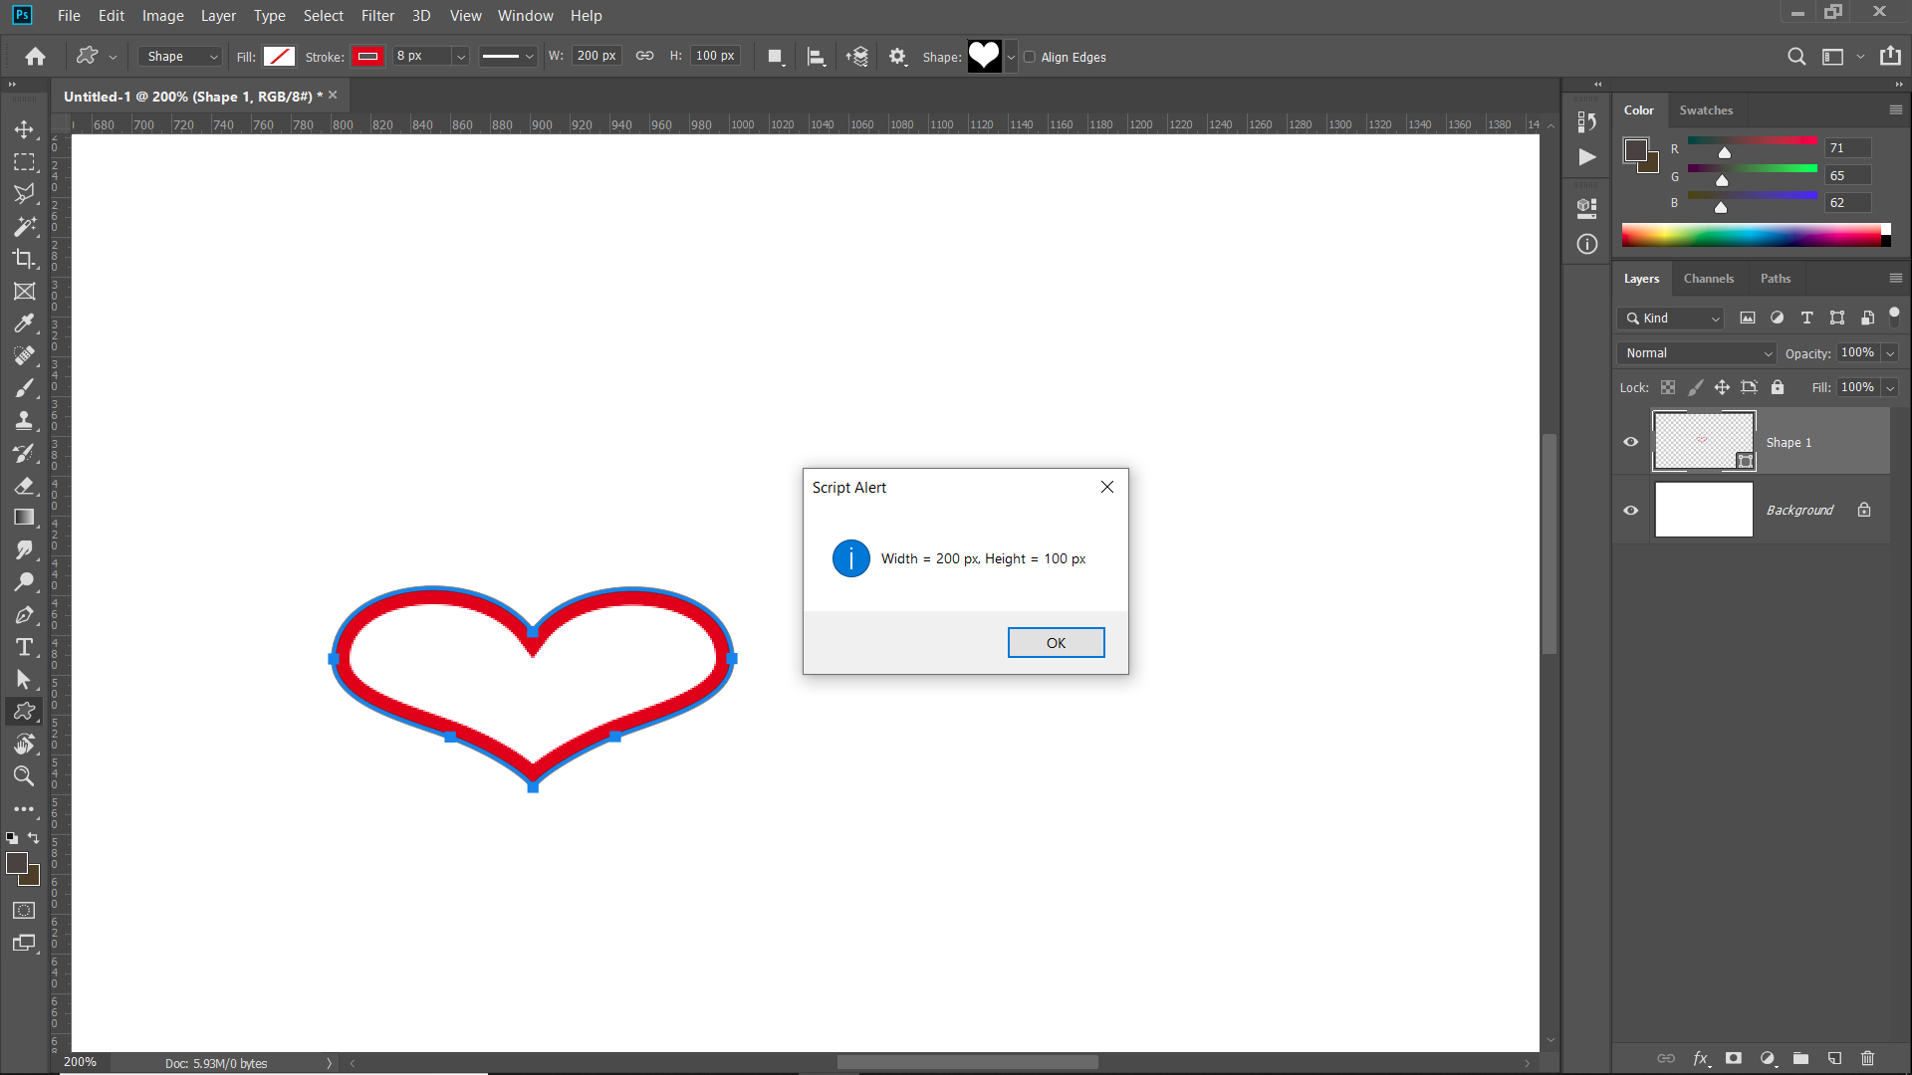Click the red stroke color swatch
1912x1075 pixels.
pyautogui.click(x=367, y=57)
